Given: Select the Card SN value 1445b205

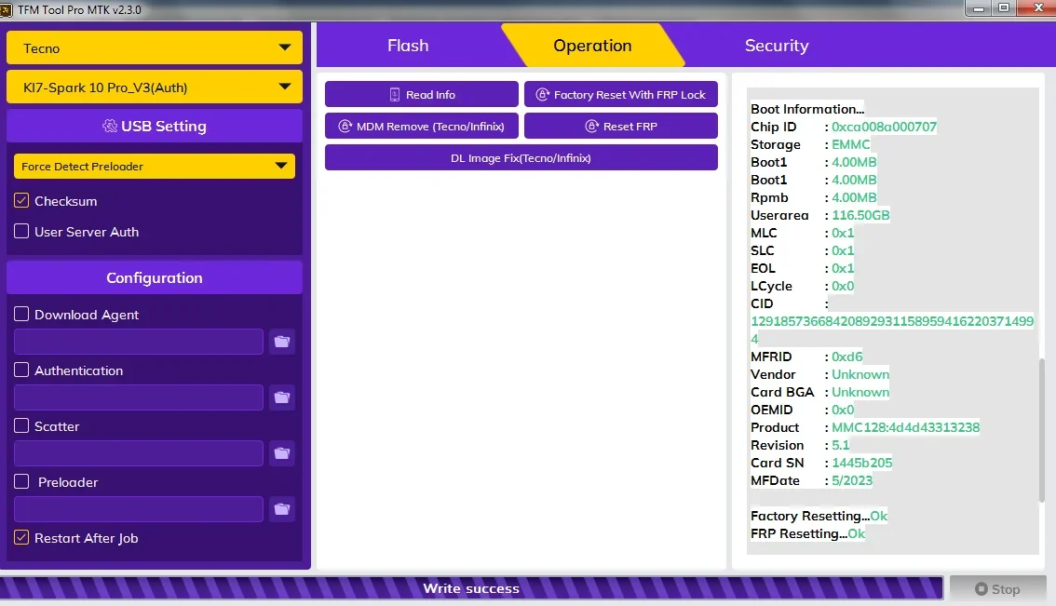Looking at the screenshot, I should (861, 463).
